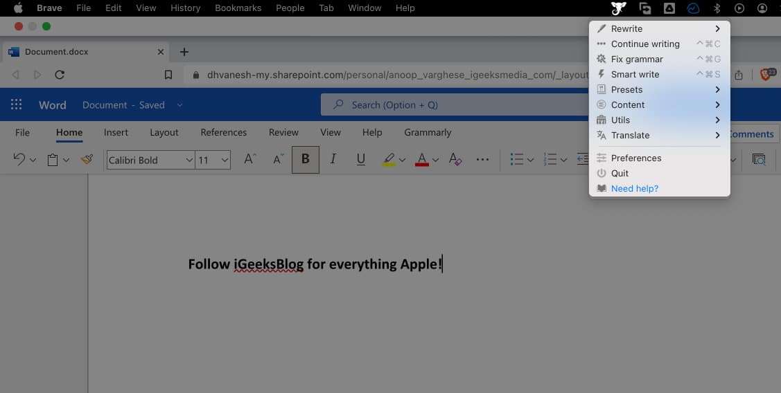Apply the yellow text highlight color
781x393 pixels.
click(389, 160)
